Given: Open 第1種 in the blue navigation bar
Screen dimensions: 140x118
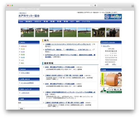Looking at the screenshot, I should pos(46,21).
